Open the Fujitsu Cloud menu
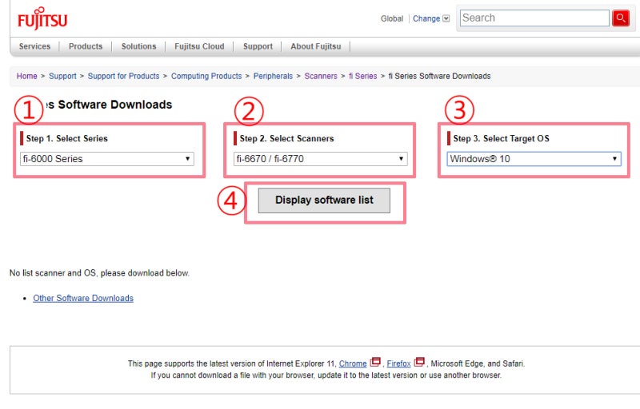640x409 pixels. pyautogui.click(x=199, y=46)
